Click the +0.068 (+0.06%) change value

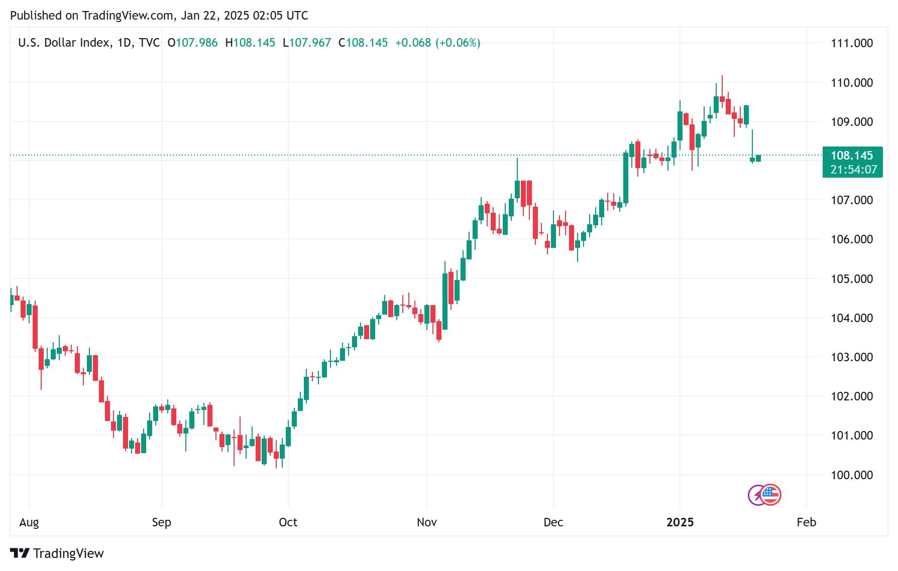[437, 43]
